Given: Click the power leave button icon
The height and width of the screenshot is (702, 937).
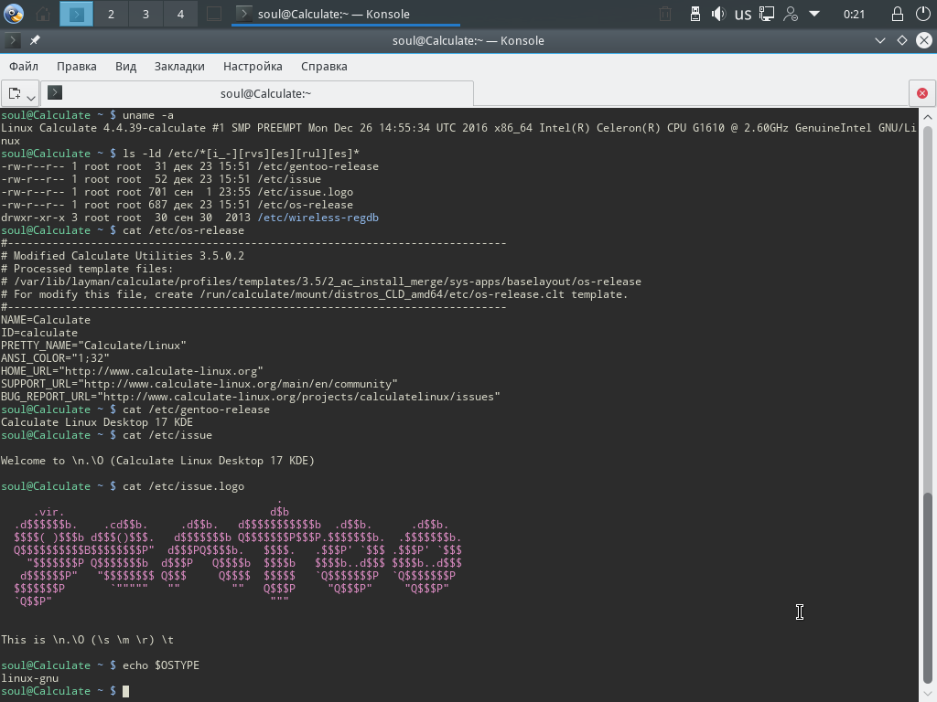Looking at the screenshot, I should (922, 14).
